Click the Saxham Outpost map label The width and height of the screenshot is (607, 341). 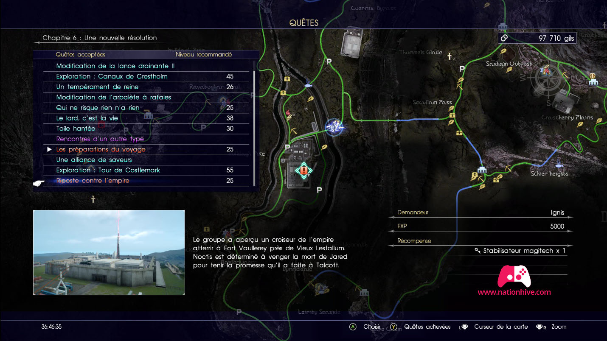pos(509,64)
